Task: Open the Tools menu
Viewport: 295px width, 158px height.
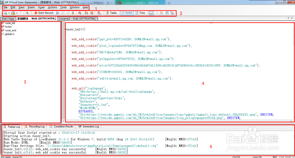Action: point(63,8)
